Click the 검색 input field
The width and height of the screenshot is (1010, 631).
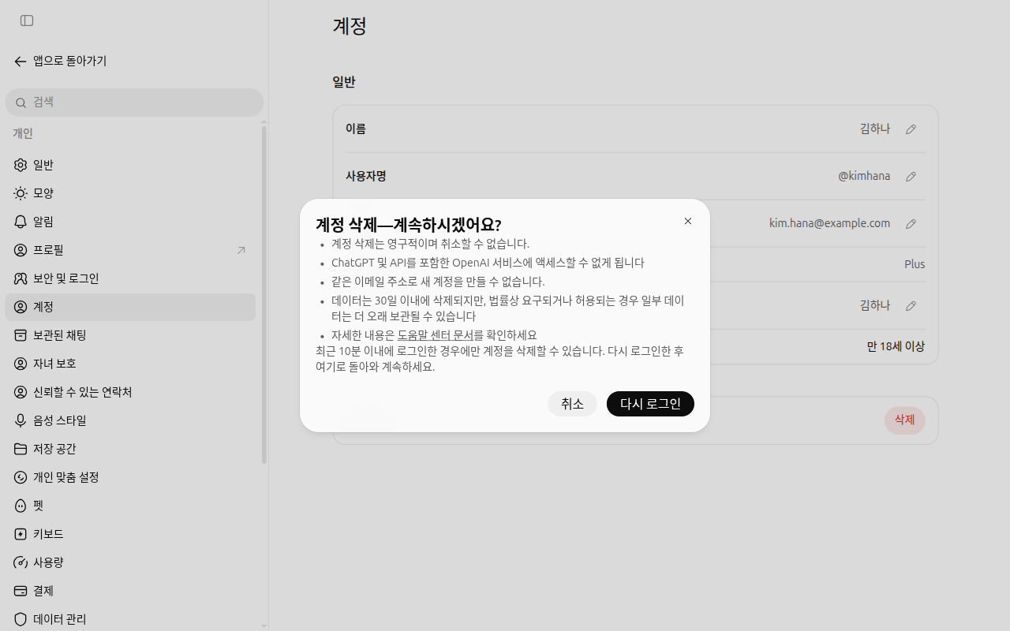(134, 103)
